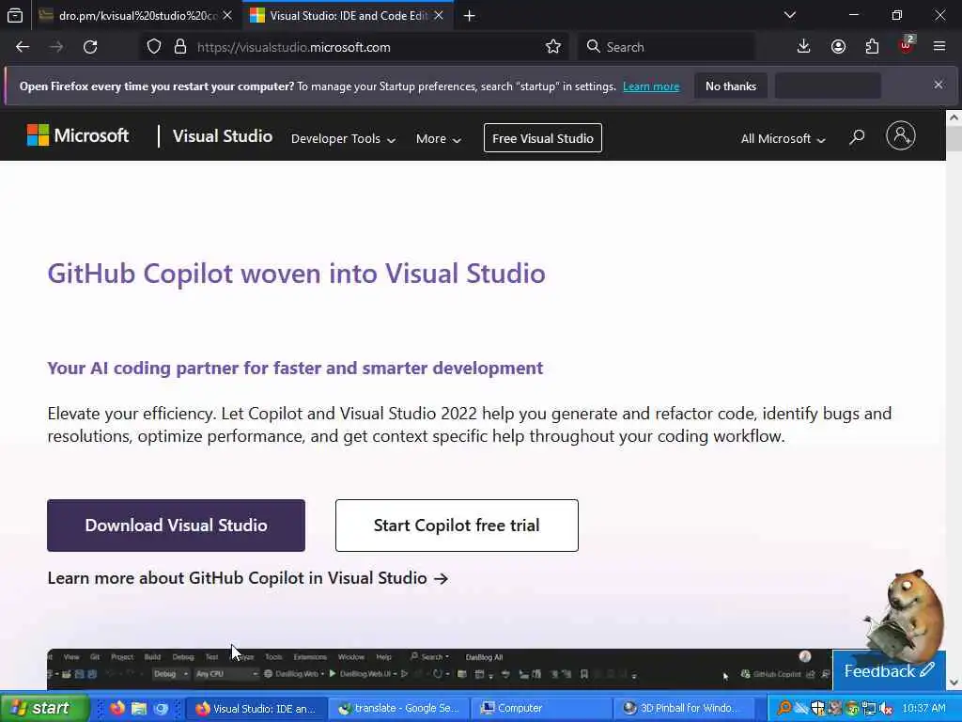The height and width of the screenshot is (722, 962).
Task: Go back using the browser back arrow
Action: (23, 47)
